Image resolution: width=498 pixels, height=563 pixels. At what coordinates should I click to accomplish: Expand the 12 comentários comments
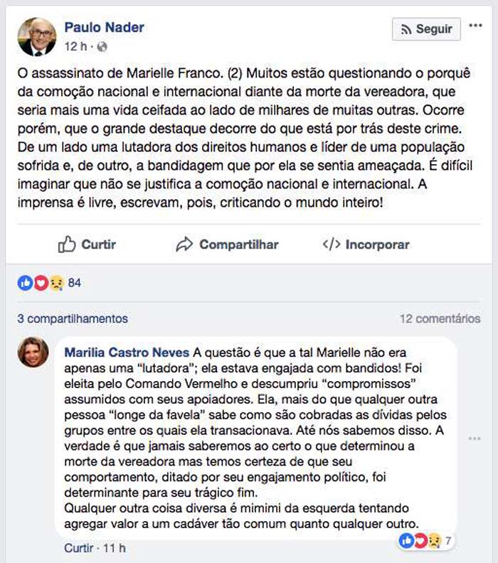click(x=440, y=318)
